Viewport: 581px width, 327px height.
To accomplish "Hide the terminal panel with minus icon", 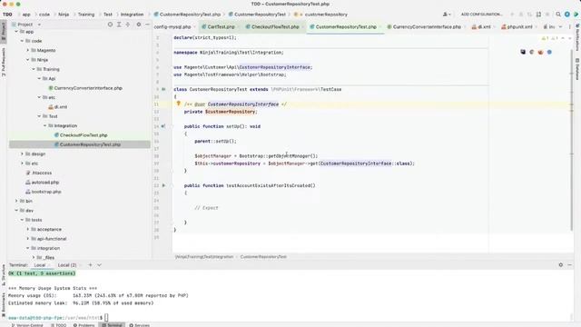I will pyautogui.click(x=569, y=264).
